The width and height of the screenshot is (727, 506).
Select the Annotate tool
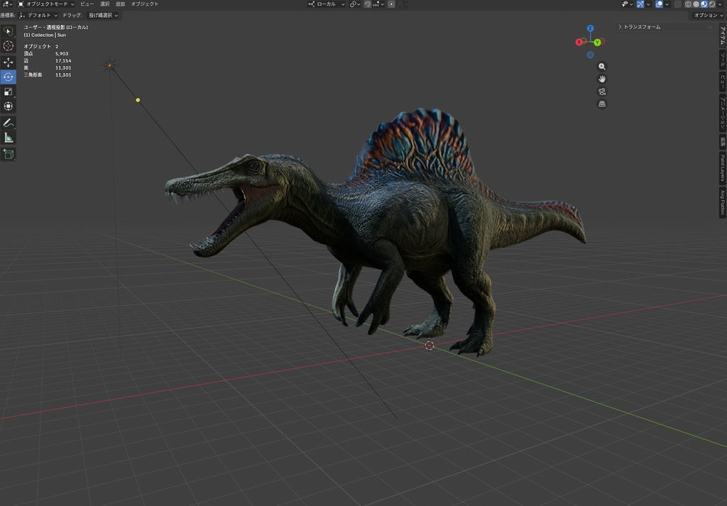(9, 122)
